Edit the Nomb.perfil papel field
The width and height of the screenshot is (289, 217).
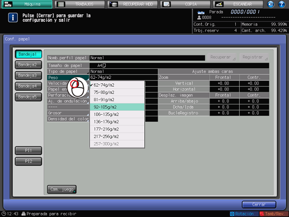point(148,58)
